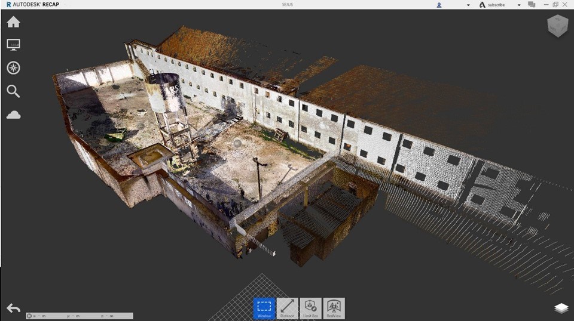The height and width of the screenshot is (321, 574).
Task: Select the Navigation compass tool
Action: 13,67
